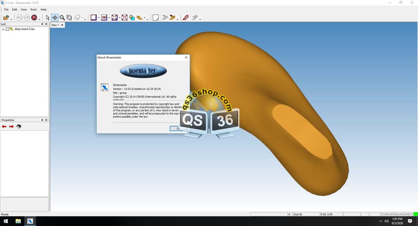418x226 pixels.
Task: Click the Shoemaster logo in About dialog
Action: [143, 71]
